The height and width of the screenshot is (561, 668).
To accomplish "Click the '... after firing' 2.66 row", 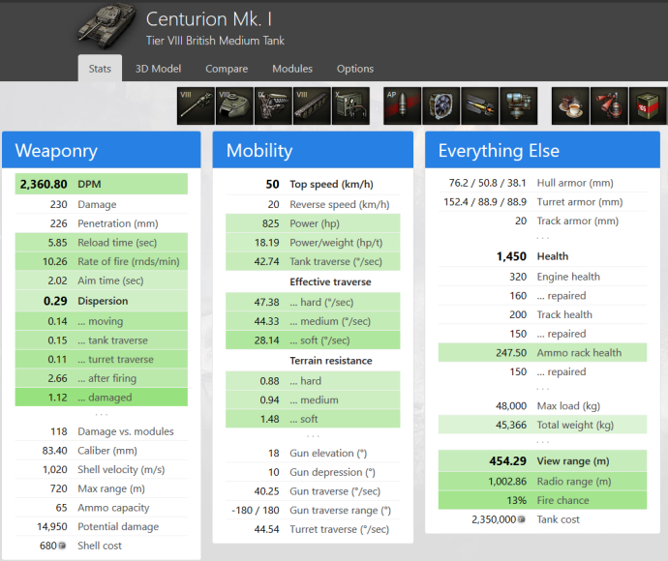I will pyautogui.click(x=102, y=378).
